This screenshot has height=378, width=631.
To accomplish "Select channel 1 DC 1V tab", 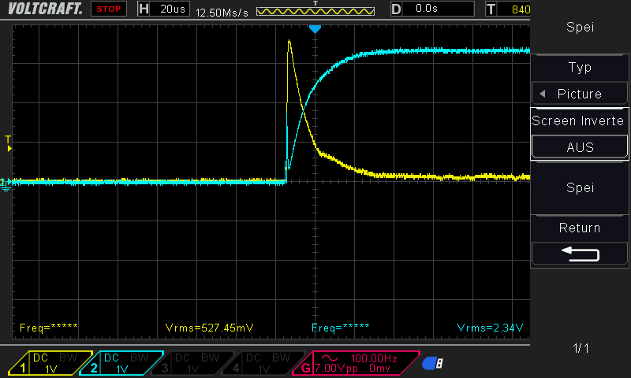I will pos(50,363).
